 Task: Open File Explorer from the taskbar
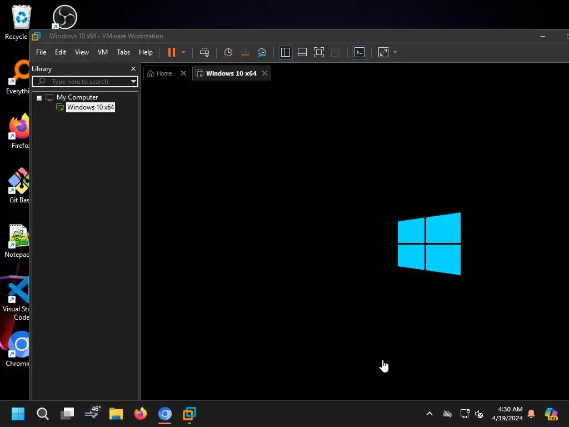[116, 414]
